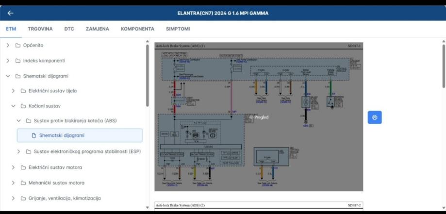Click the ABS folder icon

point(29,121)
